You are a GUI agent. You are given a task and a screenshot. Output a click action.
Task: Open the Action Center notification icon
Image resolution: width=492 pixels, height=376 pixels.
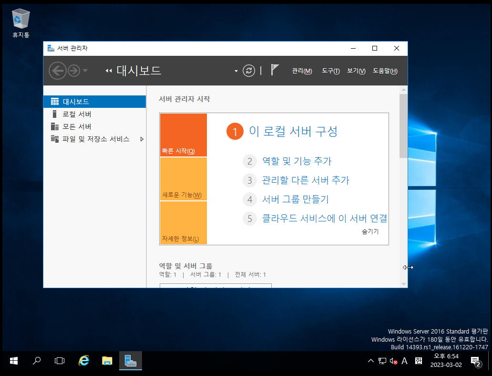476,362
